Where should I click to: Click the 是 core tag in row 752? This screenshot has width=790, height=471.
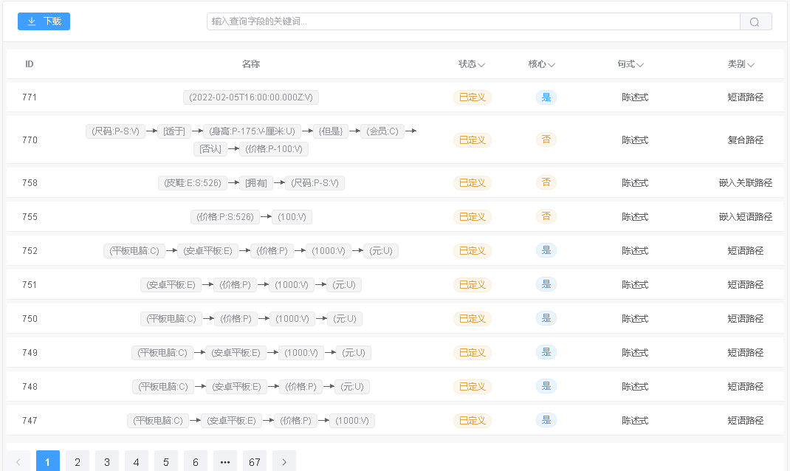[546, 251]
